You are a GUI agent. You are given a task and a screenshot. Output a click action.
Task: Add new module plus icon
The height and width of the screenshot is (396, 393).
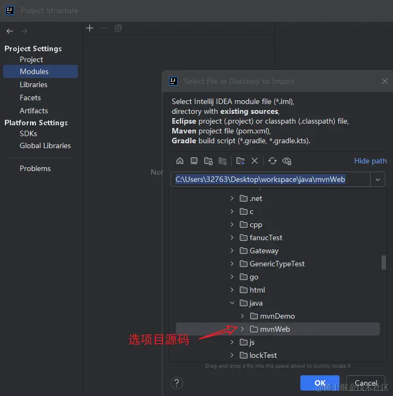(90, 28)
